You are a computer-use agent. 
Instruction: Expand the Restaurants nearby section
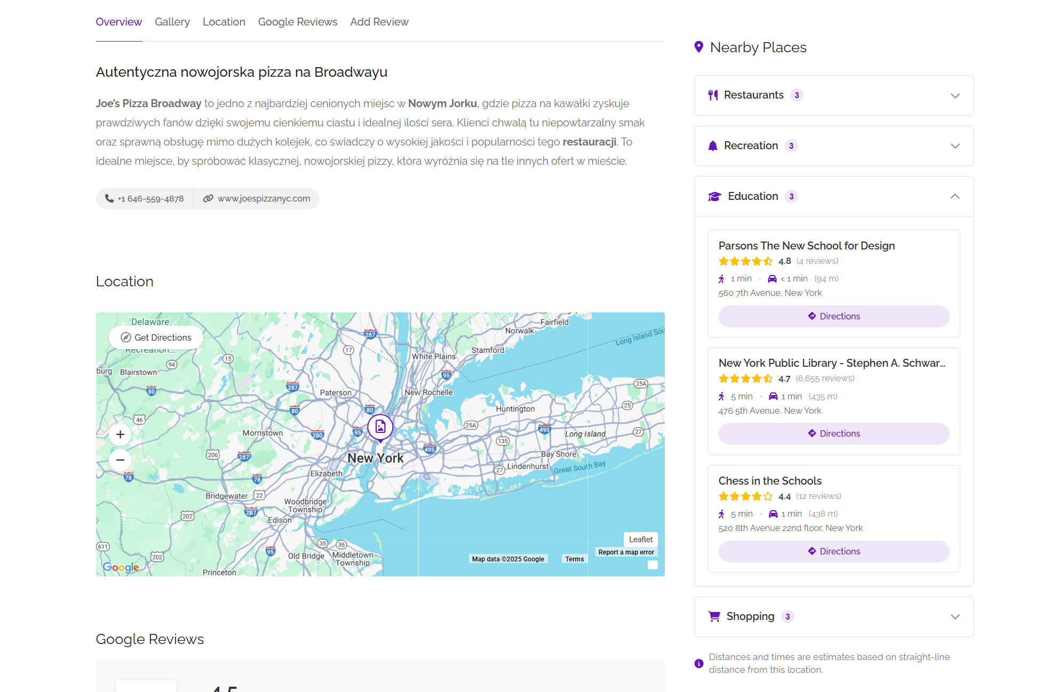[x=954, y=96]
